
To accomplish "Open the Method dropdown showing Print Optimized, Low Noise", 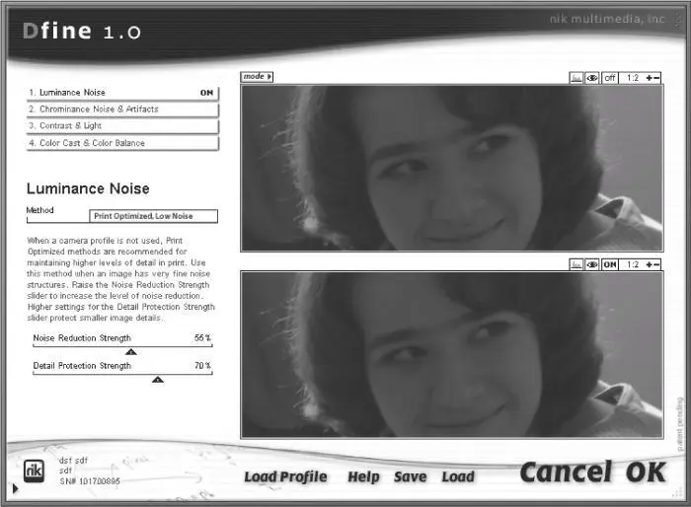I will click(x=153, y=216).
